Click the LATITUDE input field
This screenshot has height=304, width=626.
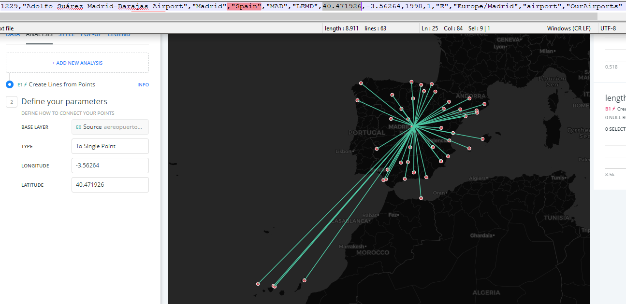tap(110, 185)
